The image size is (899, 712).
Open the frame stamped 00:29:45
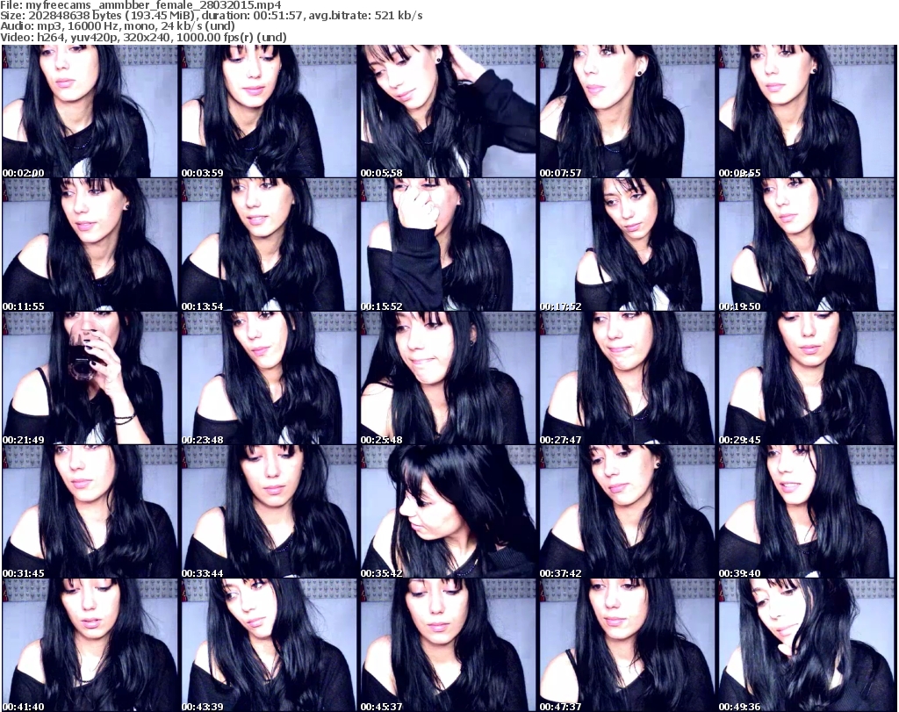[806, 378]
